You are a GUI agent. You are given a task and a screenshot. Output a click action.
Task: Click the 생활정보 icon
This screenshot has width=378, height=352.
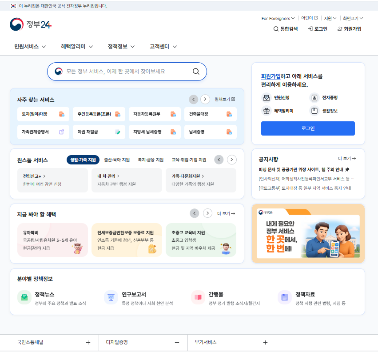click(314, 111)
